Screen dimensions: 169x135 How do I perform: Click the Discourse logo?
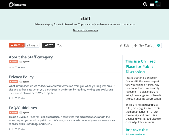pyautogui.click(x=17, y=5)
